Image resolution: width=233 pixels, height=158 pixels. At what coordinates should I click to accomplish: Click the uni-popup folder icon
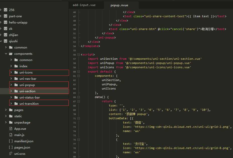point(16,85)
